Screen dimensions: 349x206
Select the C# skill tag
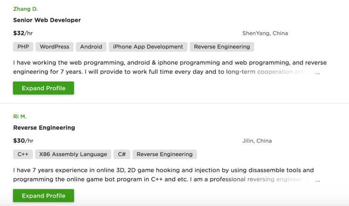pyautogui.click(x=121, y=154)
